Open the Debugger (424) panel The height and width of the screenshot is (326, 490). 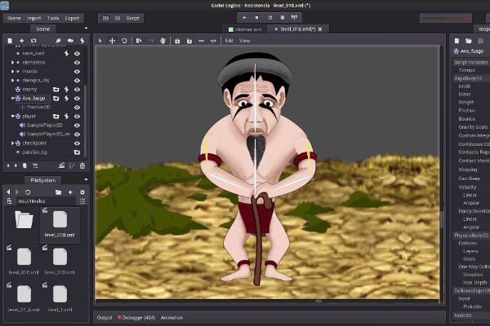pyautogui.click(x=136, y=318)
